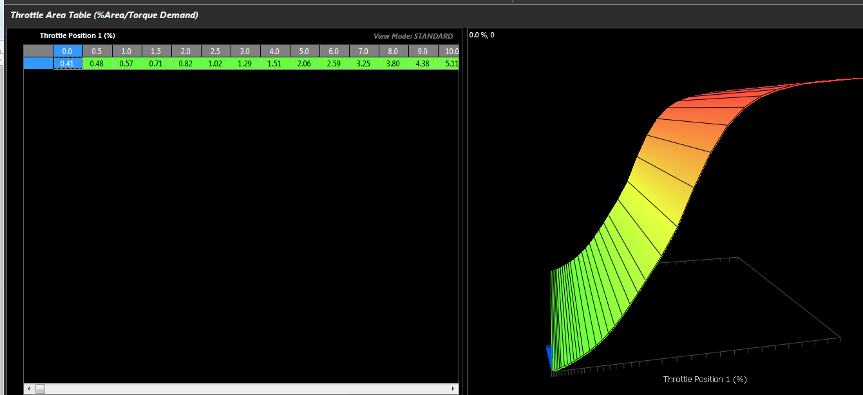Image resolution: width=863 pixels, height=395 pixels.
Task: Select the 5.11 value cell
Action: [x=448, y=63]
